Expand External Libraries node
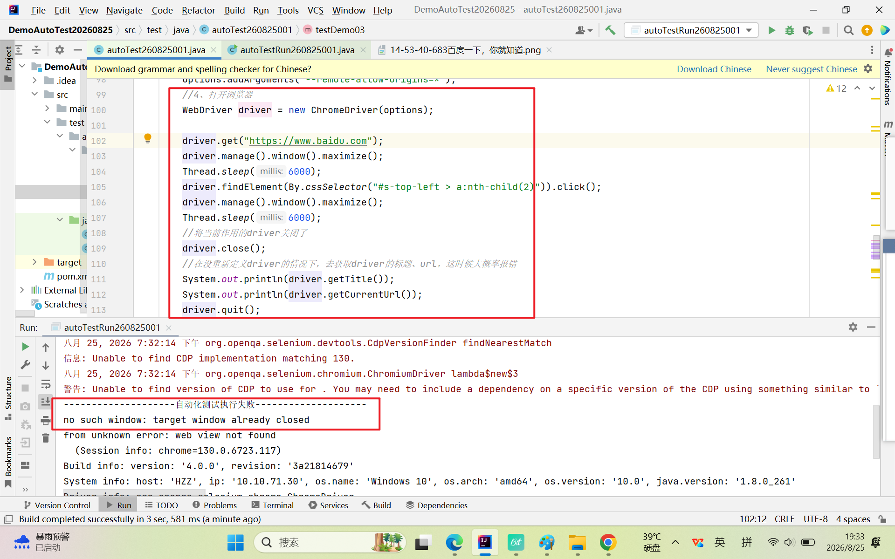The image size is (895, 559). coord(22,290)
